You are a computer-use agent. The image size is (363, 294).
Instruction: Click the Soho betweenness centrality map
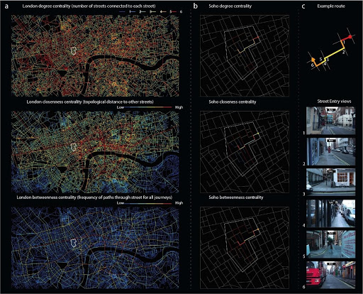coord(245,248)
